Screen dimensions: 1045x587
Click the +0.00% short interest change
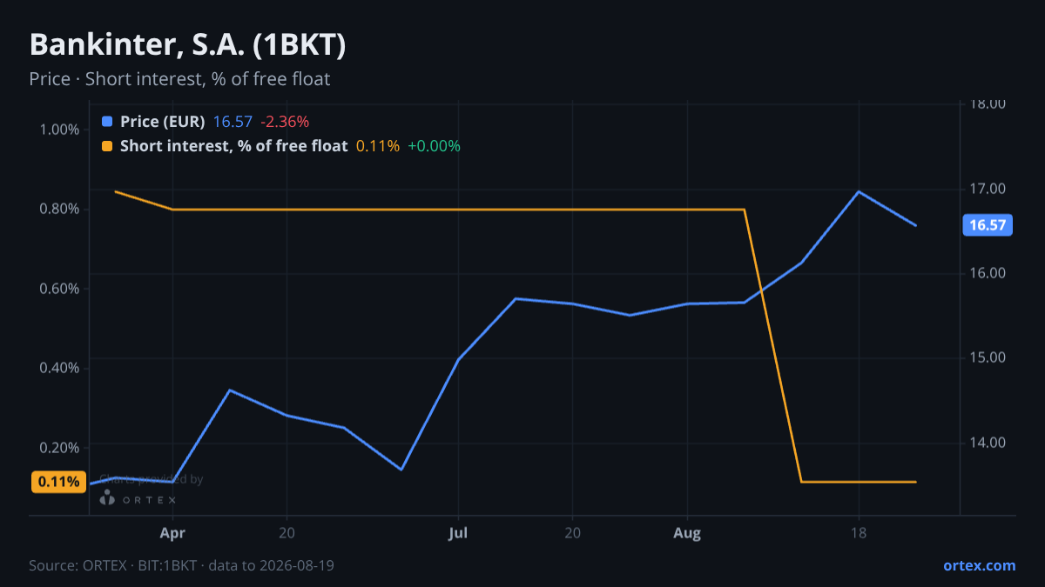(x=434, y=146)
